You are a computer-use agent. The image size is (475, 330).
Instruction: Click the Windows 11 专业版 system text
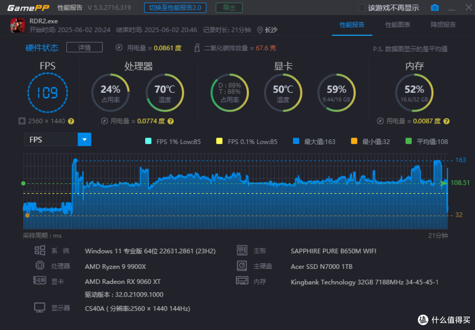(150, 251)
